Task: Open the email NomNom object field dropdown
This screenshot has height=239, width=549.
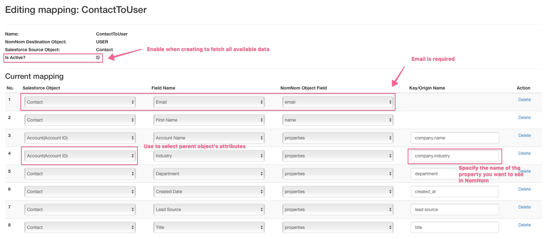Action: click(x=338, y=102)
